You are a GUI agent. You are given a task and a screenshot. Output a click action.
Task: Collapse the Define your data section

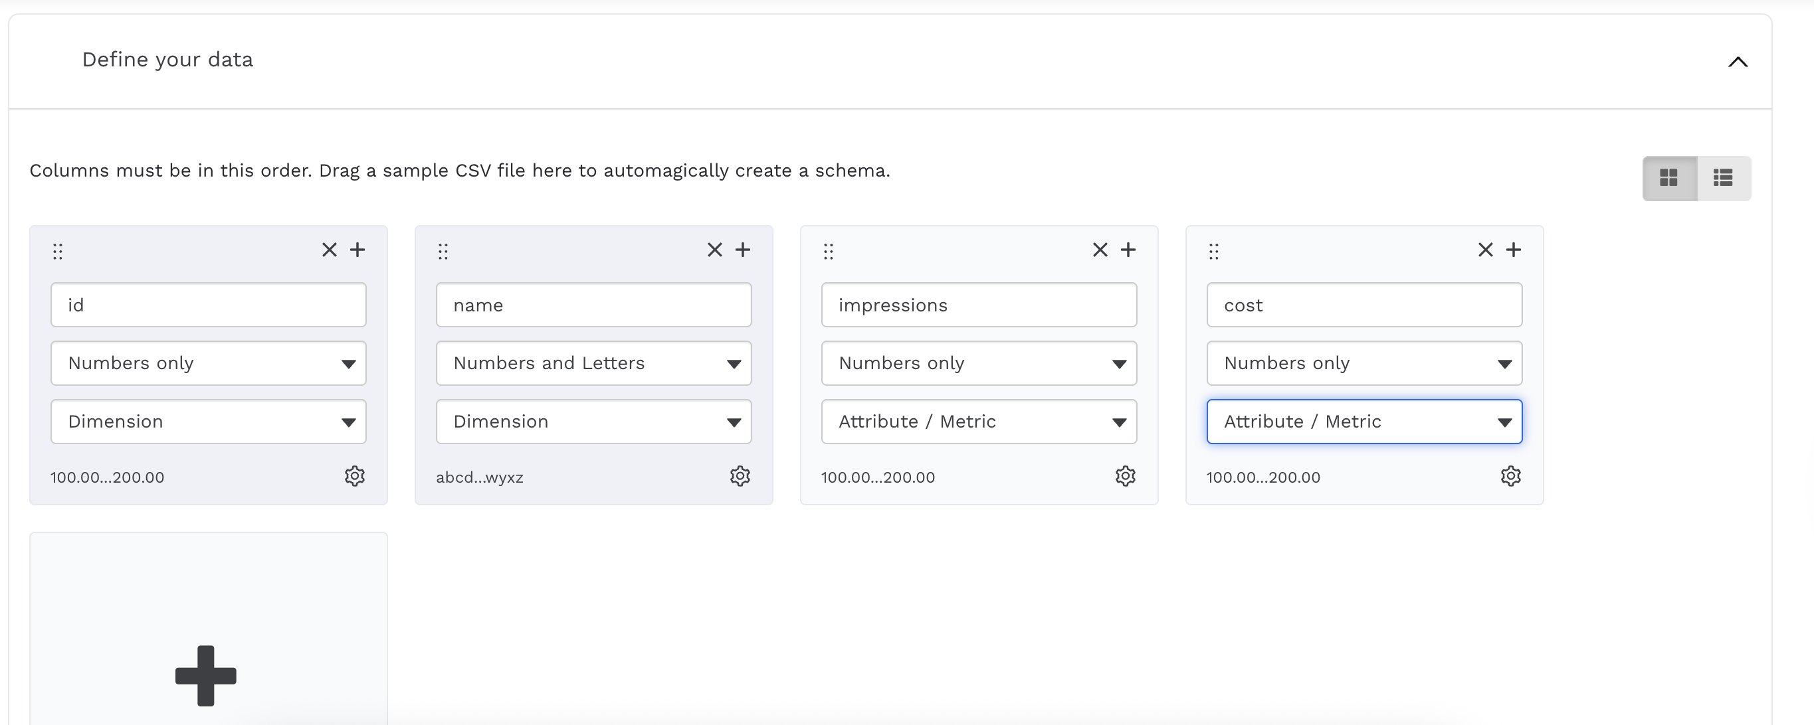pos(1737,62)
